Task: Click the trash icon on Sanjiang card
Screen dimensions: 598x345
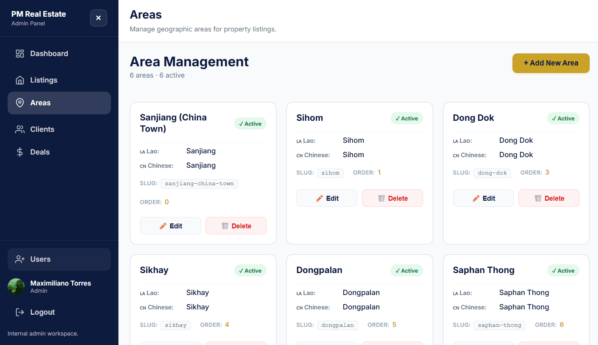Action: click(x=225, y=226)
